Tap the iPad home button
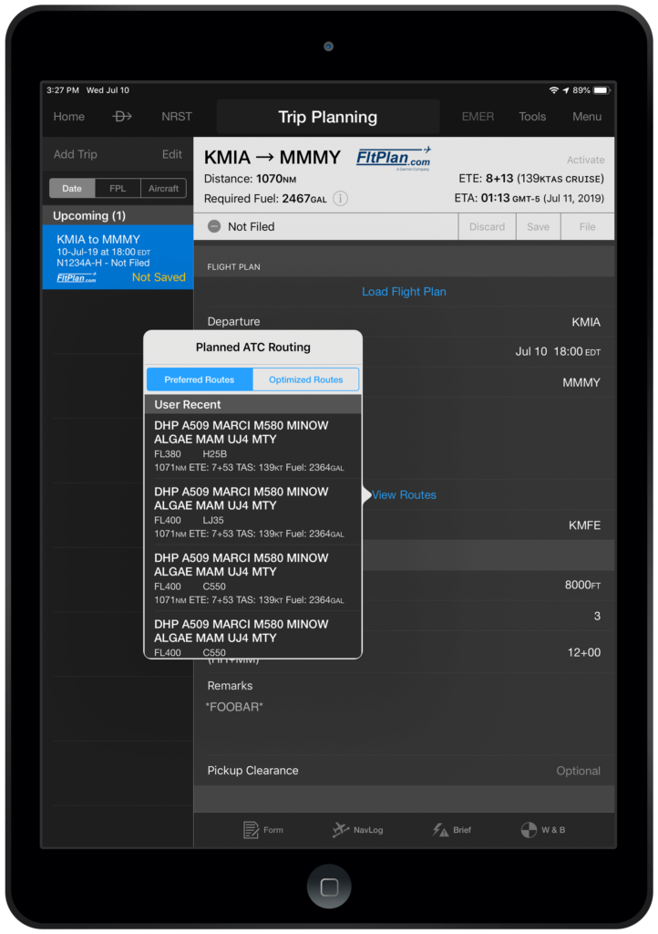The width and height of the screenshot is (658, 934). [x=329, y=887]
